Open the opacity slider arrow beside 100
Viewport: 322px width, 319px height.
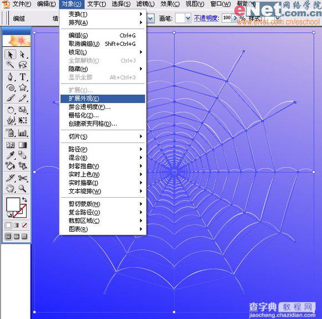tap(235, 18)
